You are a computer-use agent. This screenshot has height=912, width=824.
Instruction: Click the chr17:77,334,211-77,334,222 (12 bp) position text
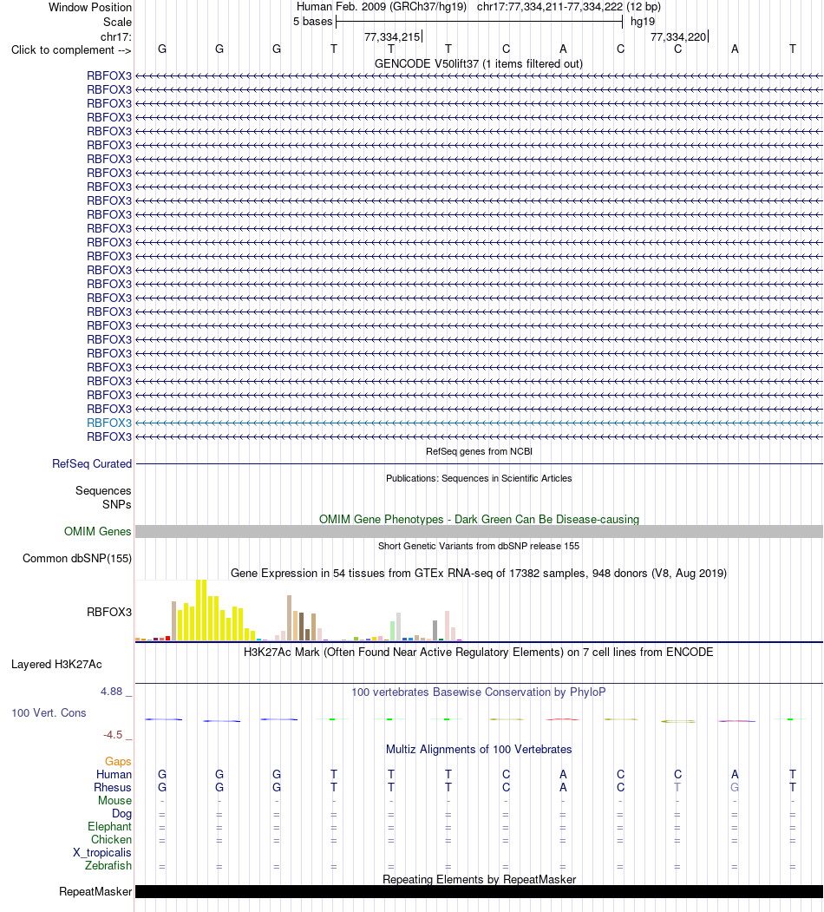569,7
